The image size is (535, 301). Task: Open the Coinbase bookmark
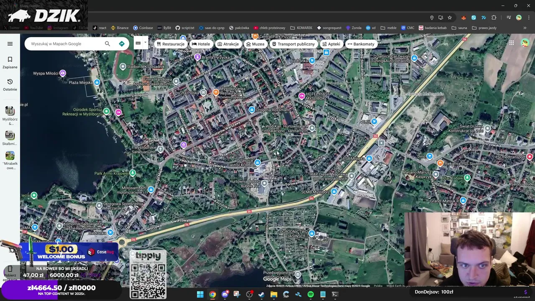pos(143,28)
